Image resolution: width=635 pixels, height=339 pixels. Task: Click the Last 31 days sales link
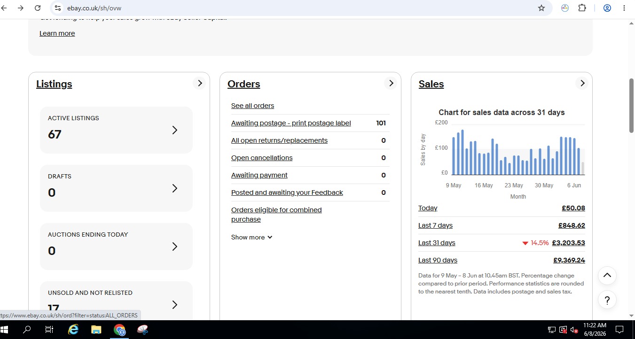[x=437, y=243]
